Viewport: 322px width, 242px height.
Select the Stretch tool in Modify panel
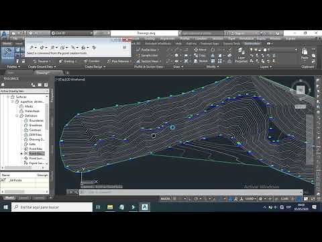click(201, 61)
